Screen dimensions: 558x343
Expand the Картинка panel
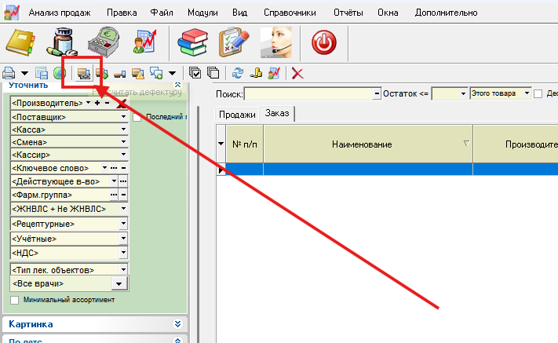(177, 324)
